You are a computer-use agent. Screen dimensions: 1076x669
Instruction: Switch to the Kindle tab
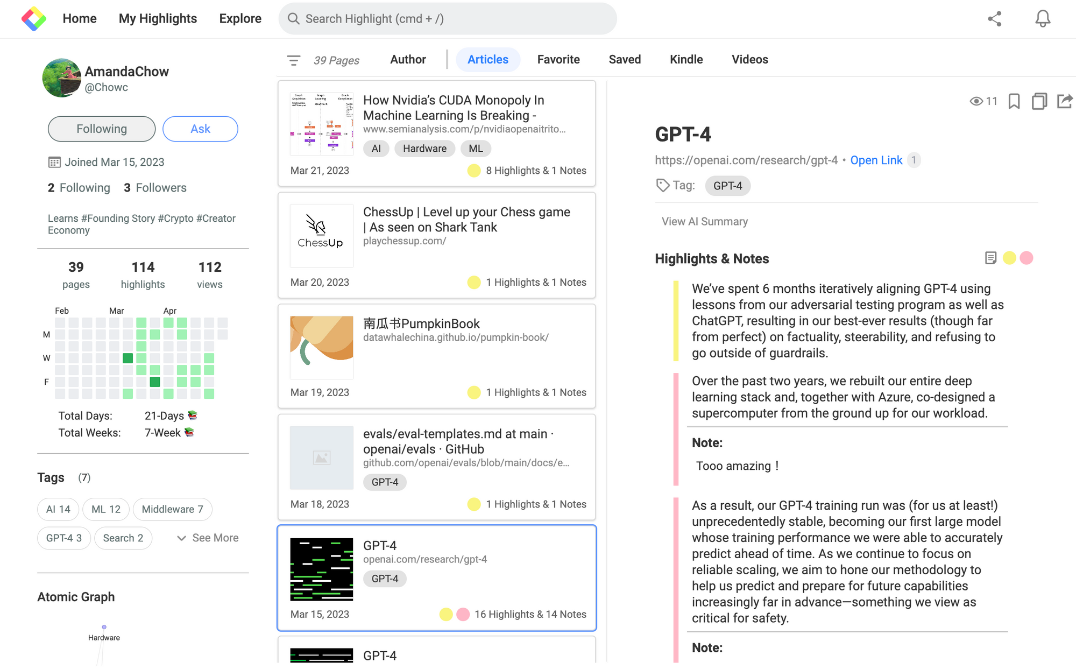[x=686, y=60]
